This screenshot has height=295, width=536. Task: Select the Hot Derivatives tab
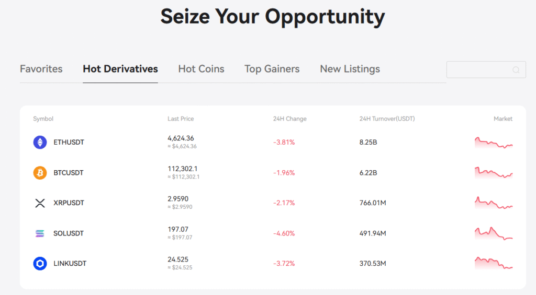120,69
